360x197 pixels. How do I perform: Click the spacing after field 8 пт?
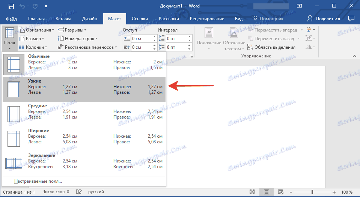tap(176, 47)
